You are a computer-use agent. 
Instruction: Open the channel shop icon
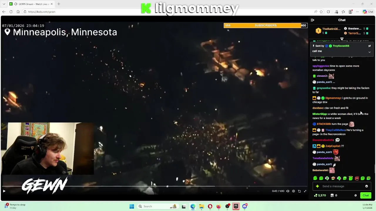[332, 195]
